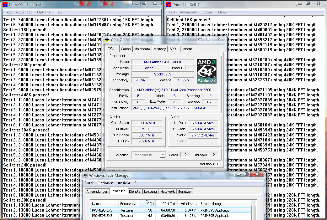Click the Prime95 icon in right window title
327x220 pixels.
coord(169,5)
